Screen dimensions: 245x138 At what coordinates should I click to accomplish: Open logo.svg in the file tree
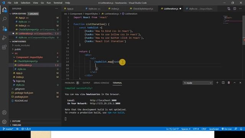(x=20, y=81)
